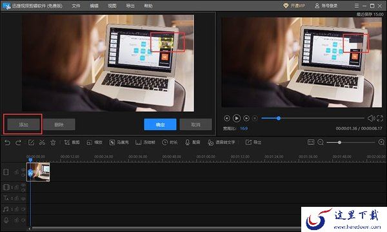Enter fullscreen preview mode
This screenshot has height=232, width=387.
coord(380,119)
